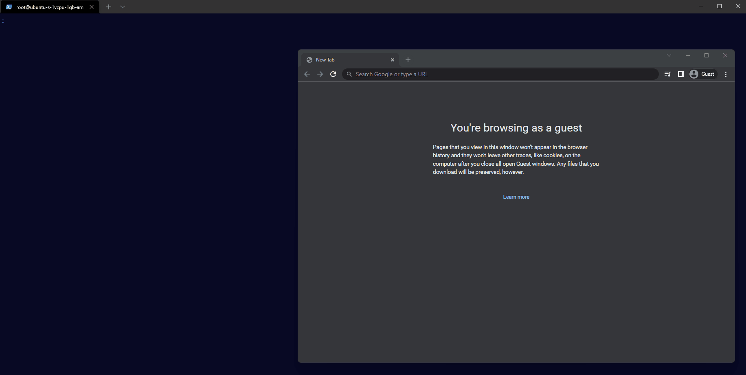This screenshot has height=375, width=746.
Task: Open a new terminal tab with the plus button
Action: pyautogui.click(x=109, y=7)
